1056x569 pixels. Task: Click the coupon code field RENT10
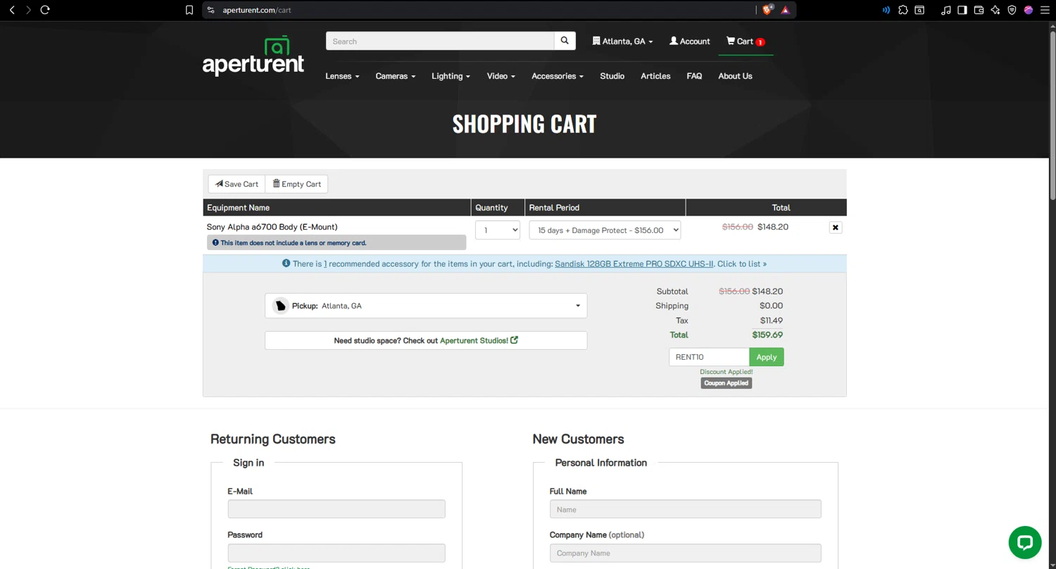click(709, 357)
